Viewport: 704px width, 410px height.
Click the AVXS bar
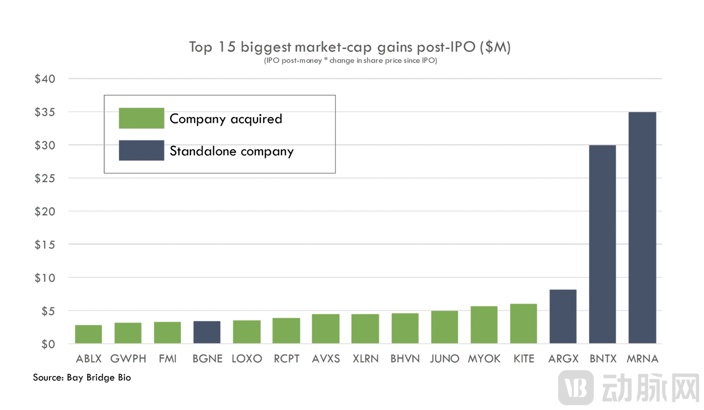pyautogui.click(x=326, y=329)
